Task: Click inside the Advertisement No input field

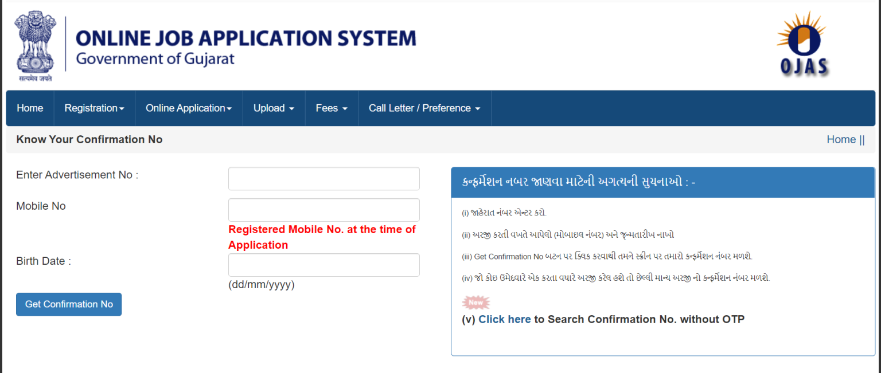Action: point(323,178)
